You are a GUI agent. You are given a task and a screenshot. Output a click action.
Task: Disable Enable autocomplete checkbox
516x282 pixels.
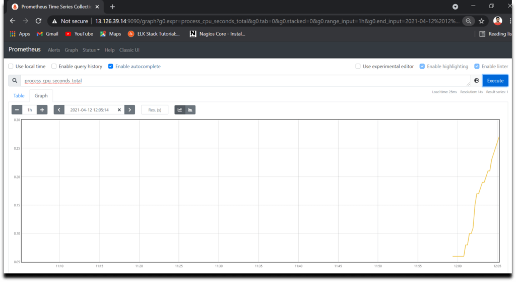(110, 66)
